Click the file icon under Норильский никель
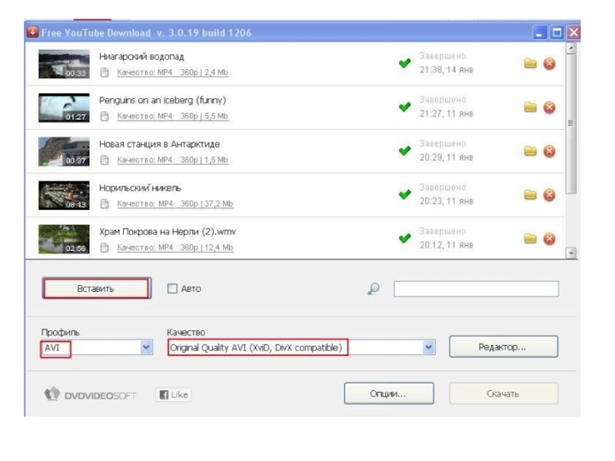The image size is (615, 461). pyautogui.click(x=105, y=204)
